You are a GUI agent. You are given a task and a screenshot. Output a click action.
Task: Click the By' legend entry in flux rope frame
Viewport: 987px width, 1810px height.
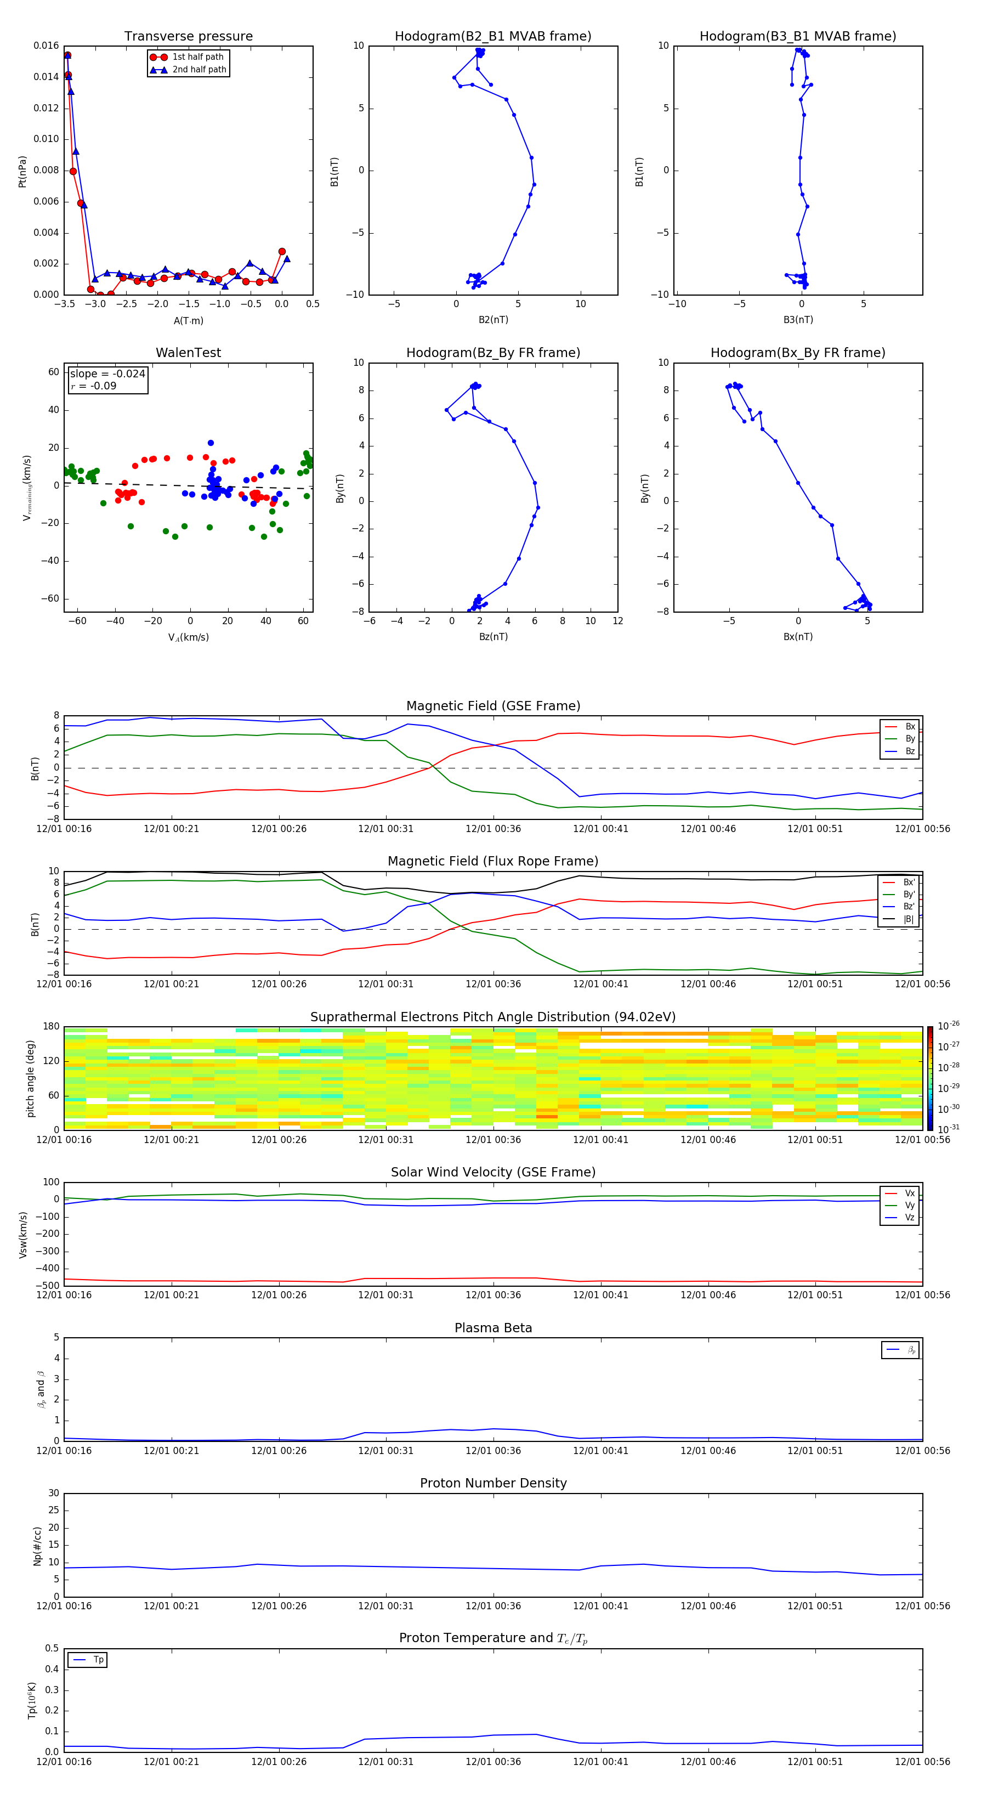click(899, 895)
